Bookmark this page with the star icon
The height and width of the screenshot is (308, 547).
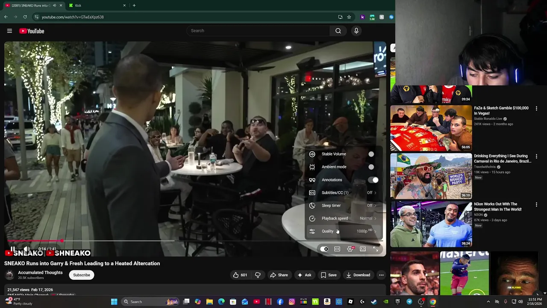(x=349, y=17)
